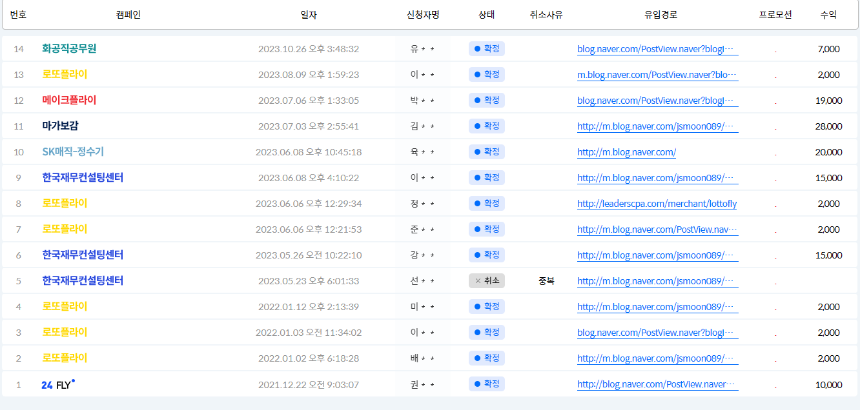Click the date 2021.12.22 오전 9:03:07

[x=309, y=384]
